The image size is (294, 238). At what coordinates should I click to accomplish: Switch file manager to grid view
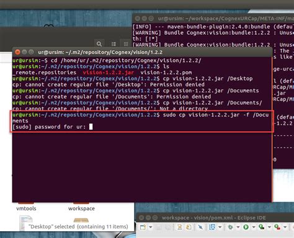(126, 44)
